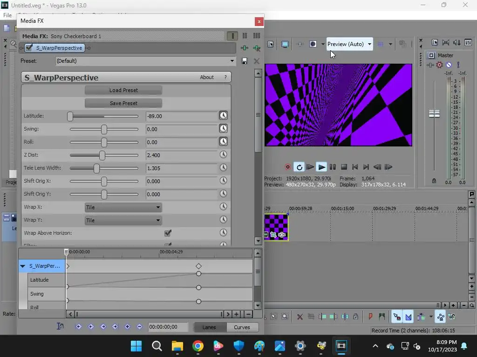Click the plug-in chain icon
Screen dimensions: 477x357
244,48
